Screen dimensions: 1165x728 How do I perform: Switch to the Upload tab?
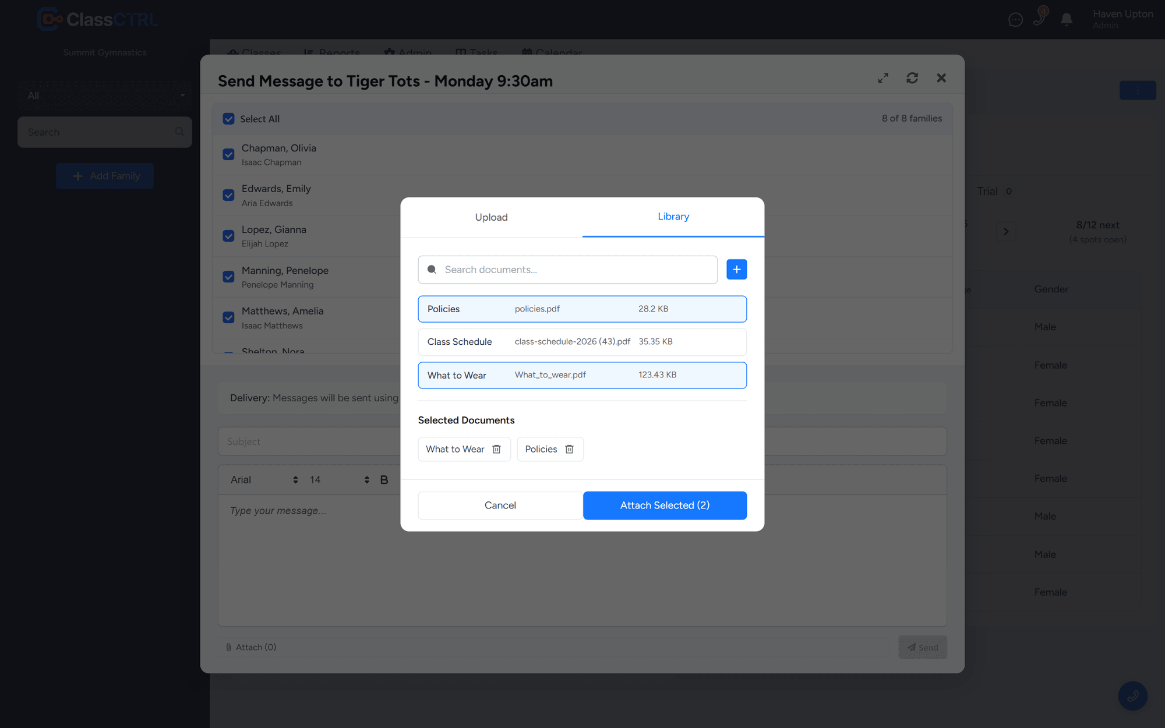491,217
